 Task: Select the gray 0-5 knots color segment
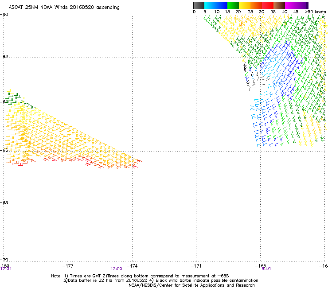tap(199, 5)
